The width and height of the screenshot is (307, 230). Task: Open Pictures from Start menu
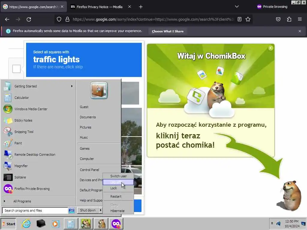click(x=85, y=127)
